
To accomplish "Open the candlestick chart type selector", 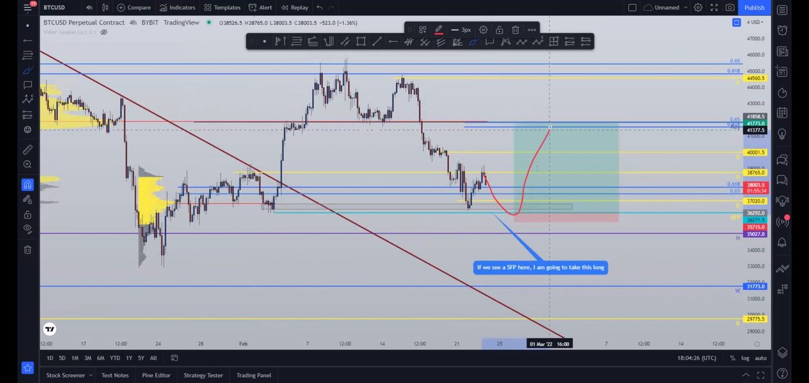I will 106,8.
